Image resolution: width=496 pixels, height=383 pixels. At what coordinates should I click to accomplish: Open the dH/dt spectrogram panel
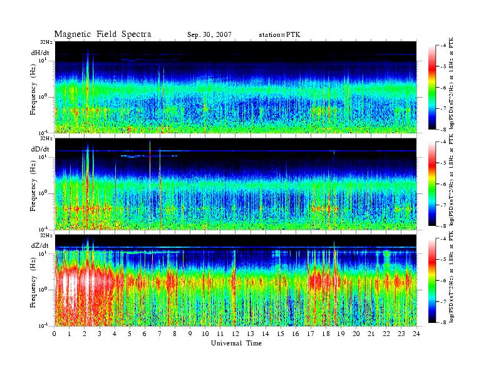click(236, 87)
